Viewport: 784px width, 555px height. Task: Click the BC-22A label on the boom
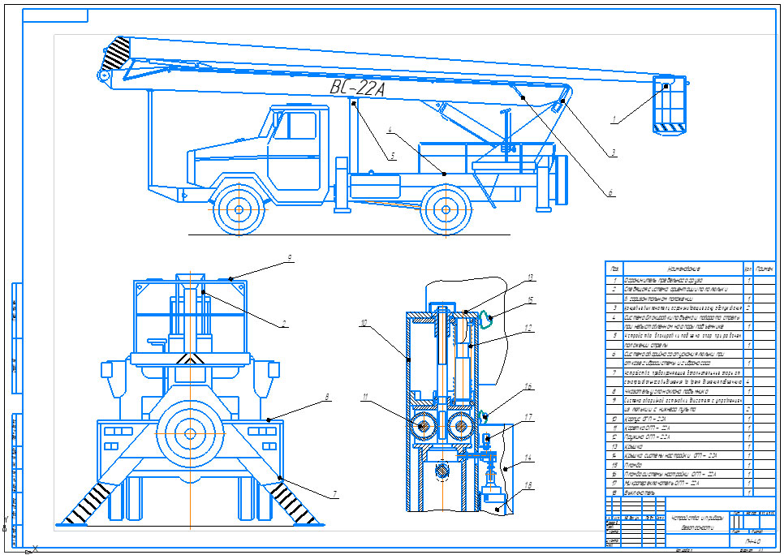[357, 88]
